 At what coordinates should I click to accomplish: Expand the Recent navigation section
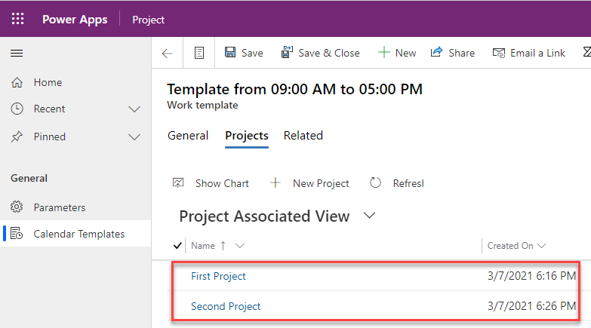click(x=134, y=109)
